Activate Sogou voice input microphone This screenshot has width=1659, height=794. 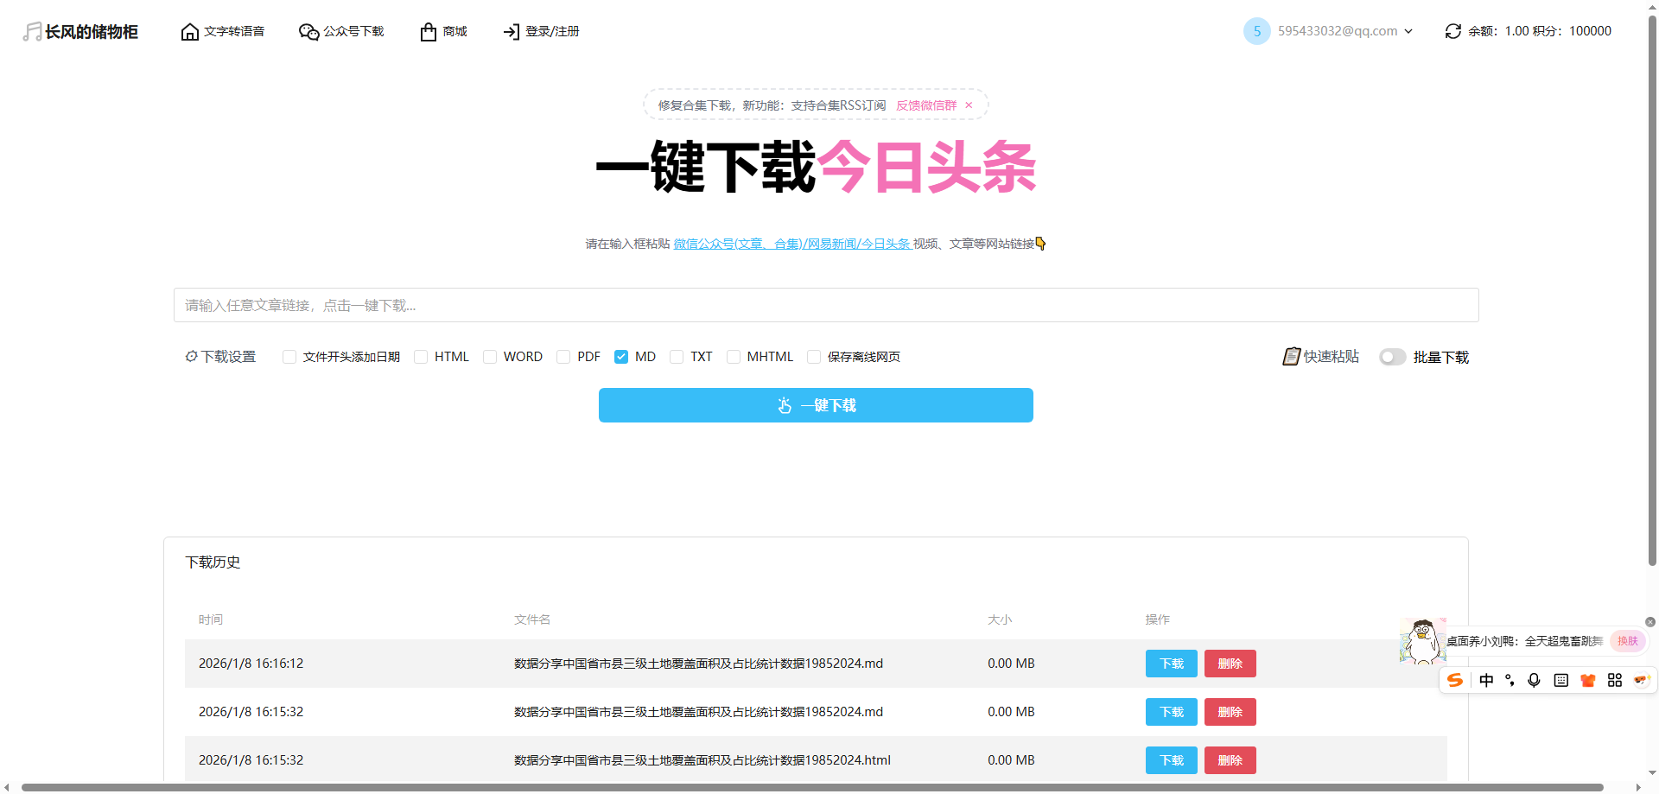(x=1535, y=680)
